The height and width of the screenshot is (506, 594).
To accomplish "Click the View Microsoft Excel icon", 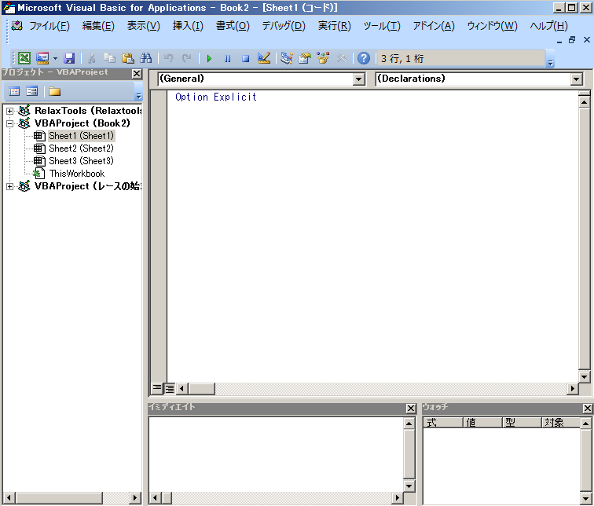I will 24,58.
